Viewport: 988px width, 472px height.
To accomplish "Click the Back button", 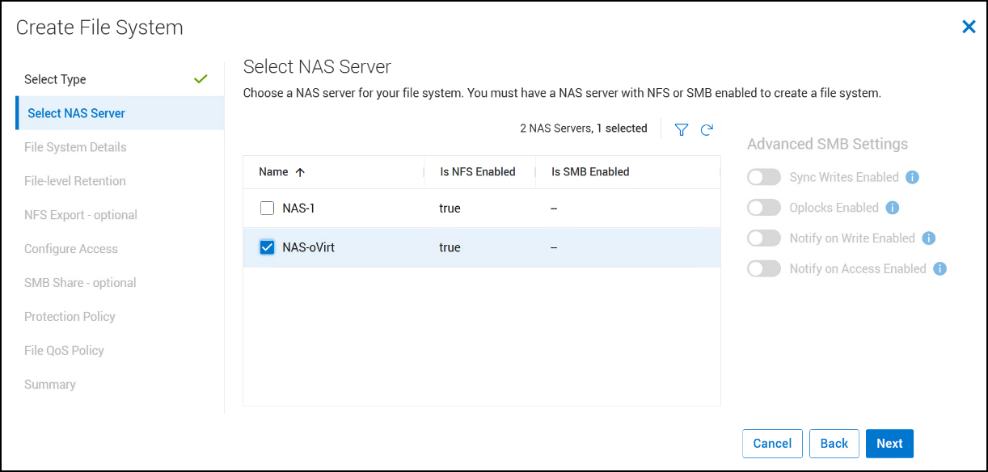I will tap(834, 444).
